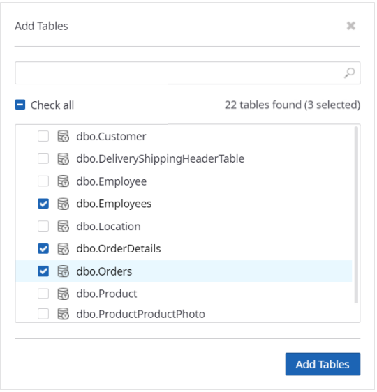The width and height of the screenshot is (377, 392).
Task: Select the dbo.OrderDetails table name
Action: tap(119, 249)
